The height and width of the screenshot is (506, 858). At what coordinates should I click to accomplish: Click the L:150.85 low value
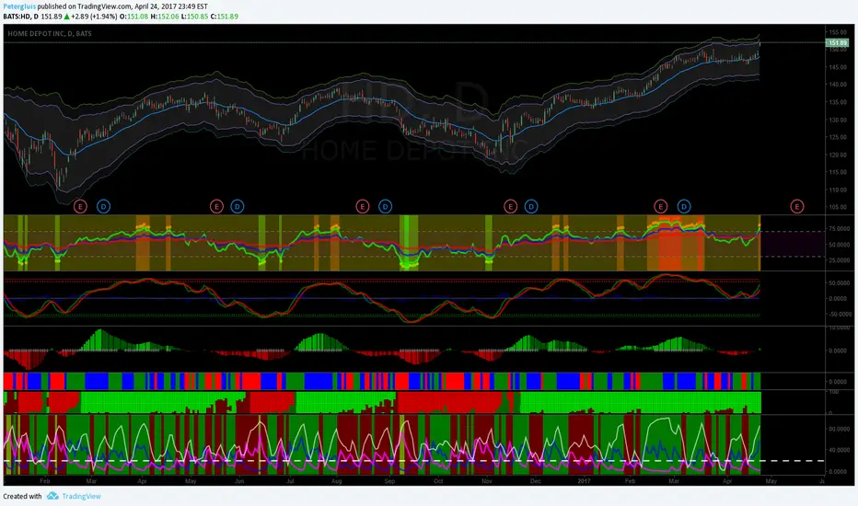[195, 17]
